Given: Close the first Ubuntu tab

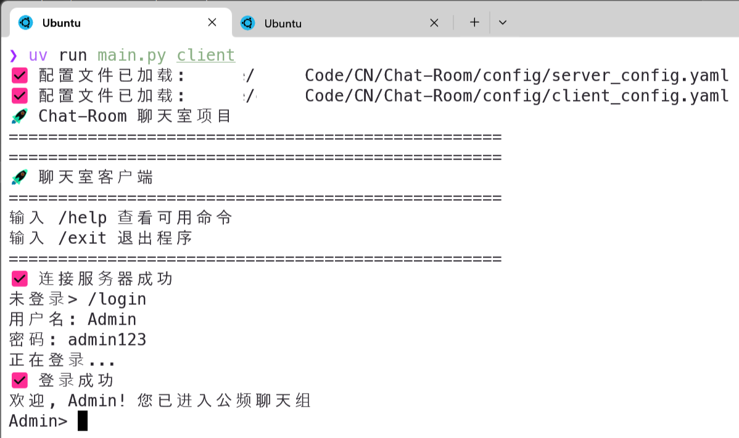Looking at the screenshot, I should pyautogui.click(x=212, y=22).
